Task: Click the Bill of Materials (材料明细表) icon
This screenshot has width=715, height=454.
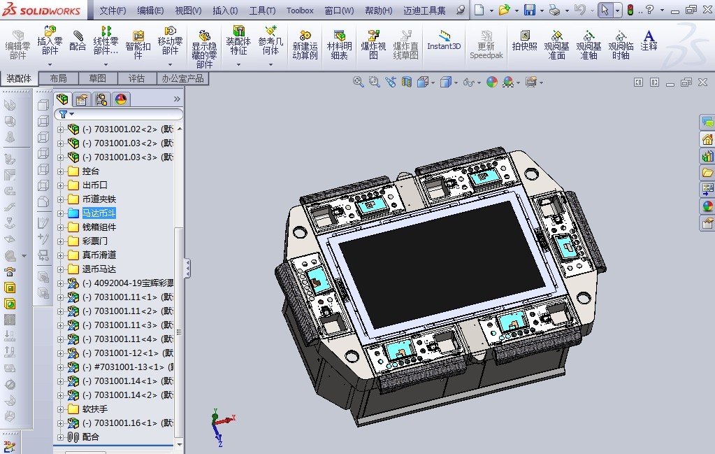Action: coord(338,43)
